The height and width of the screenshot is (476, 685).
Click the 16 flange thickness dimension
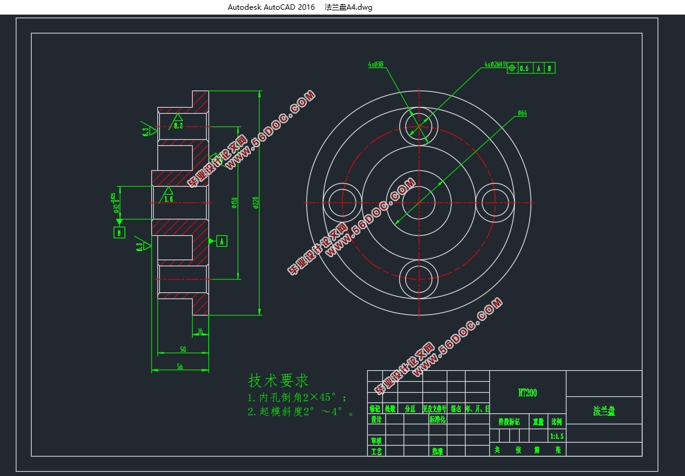[x=200, y=331]
